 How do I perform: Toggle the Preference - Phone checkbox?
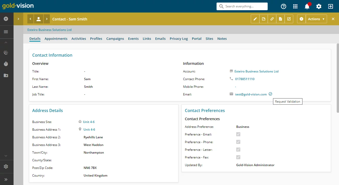238,142
